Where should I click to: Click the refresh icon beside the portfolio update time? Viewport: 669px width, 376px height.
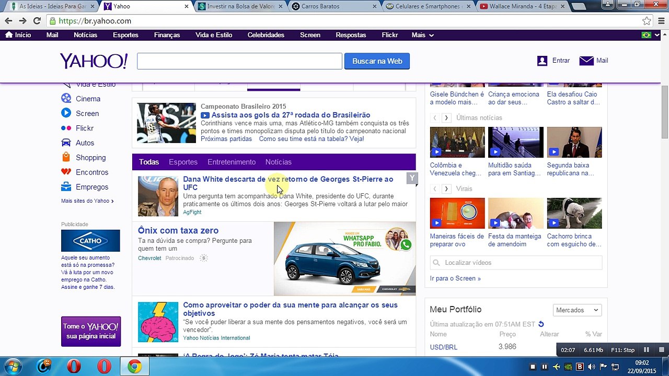[x=541, y=324]
